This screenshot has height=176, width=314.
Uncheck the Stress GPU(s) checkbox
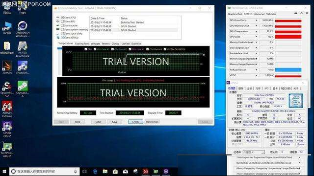[x=62, y=37]
